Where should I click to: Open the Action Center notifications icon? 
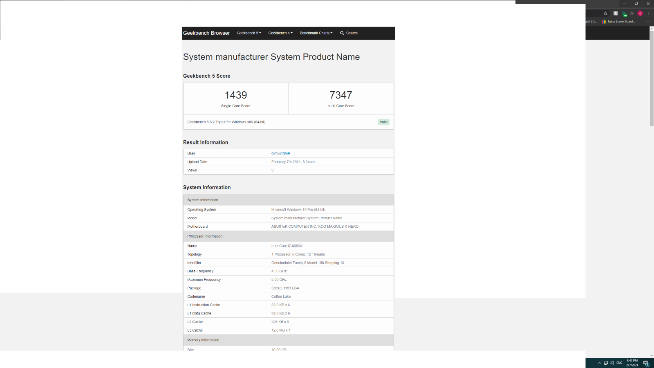646,363
